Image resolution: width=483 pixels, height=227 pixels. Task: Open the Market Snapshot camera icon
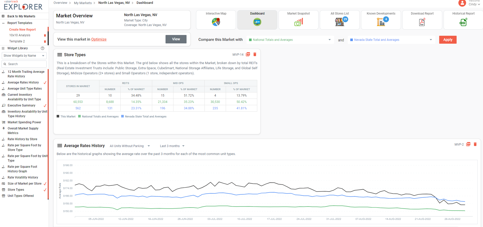click(299, 22)
